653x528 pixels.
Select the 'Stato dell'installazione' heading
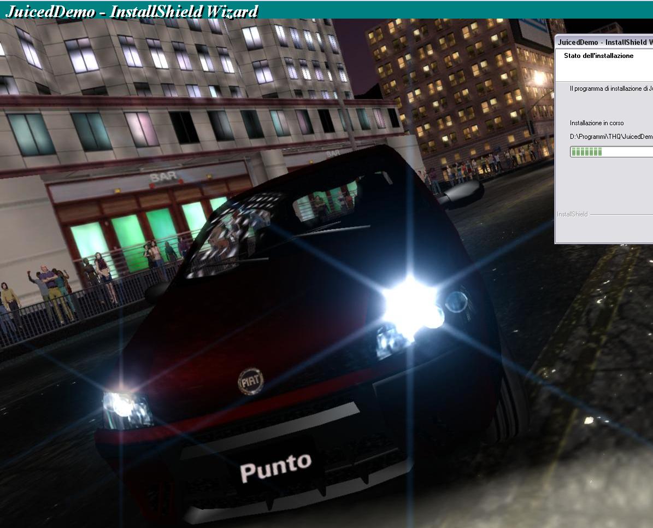[598, 56]
